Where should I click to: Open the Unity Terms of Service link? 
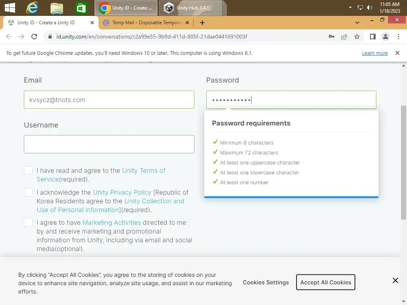pos(143,170)
